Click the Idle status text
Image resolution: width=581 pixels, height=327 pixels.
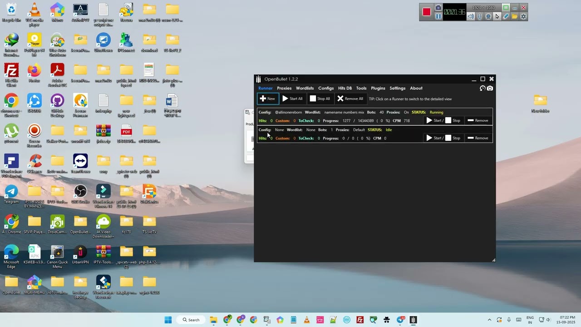coord(389,130)
